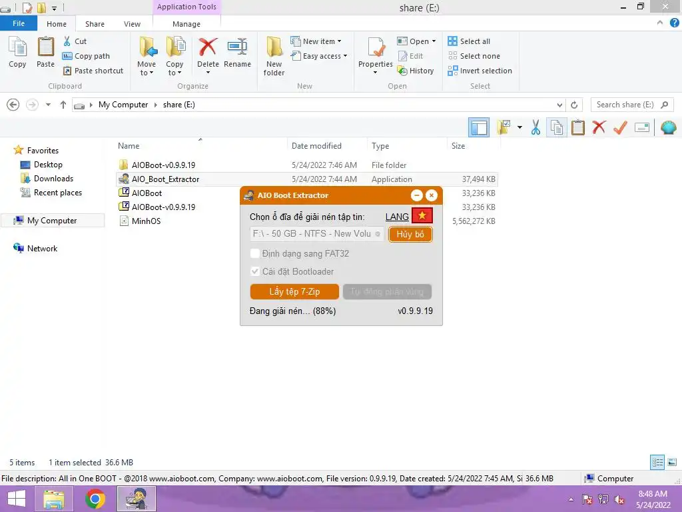Click the clipboard paste icon in lower toolbar
682x512 pixels.
(577, 127)
